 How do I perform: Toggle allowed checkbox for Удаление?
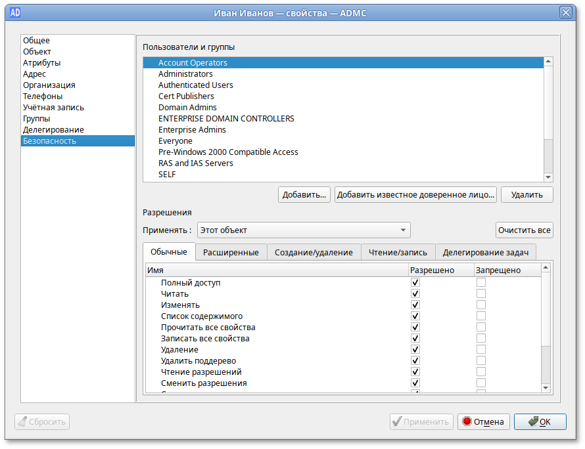tap(415, 350)
